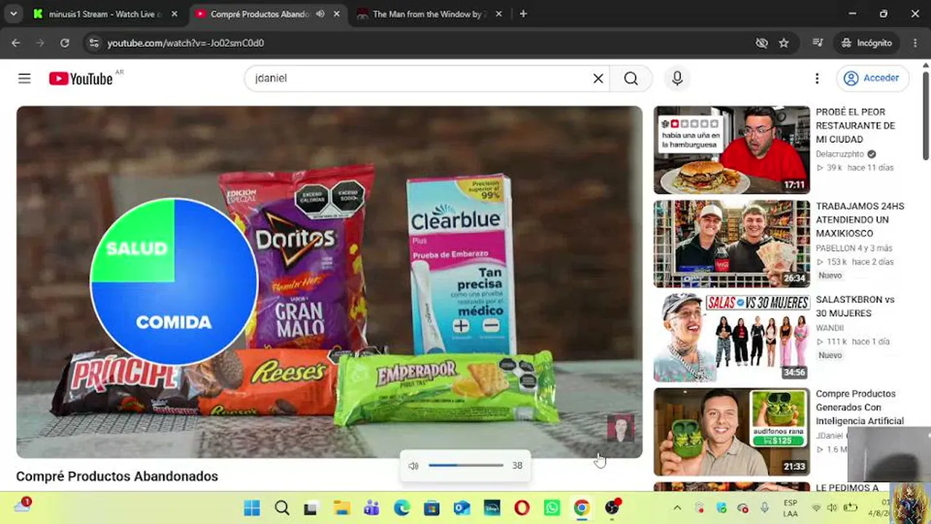Visit the PABELLON 4 y 3 más channel

click(854, 248)
